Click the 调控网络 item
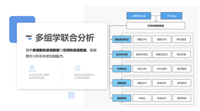The height and width of the screenshot is (111, 200). click(182, 98)
